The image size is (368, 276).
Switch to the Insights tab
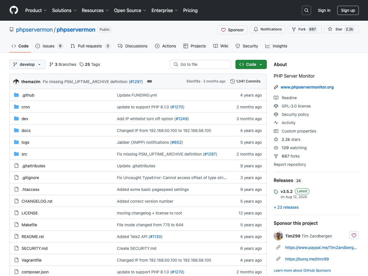(276, 46)
